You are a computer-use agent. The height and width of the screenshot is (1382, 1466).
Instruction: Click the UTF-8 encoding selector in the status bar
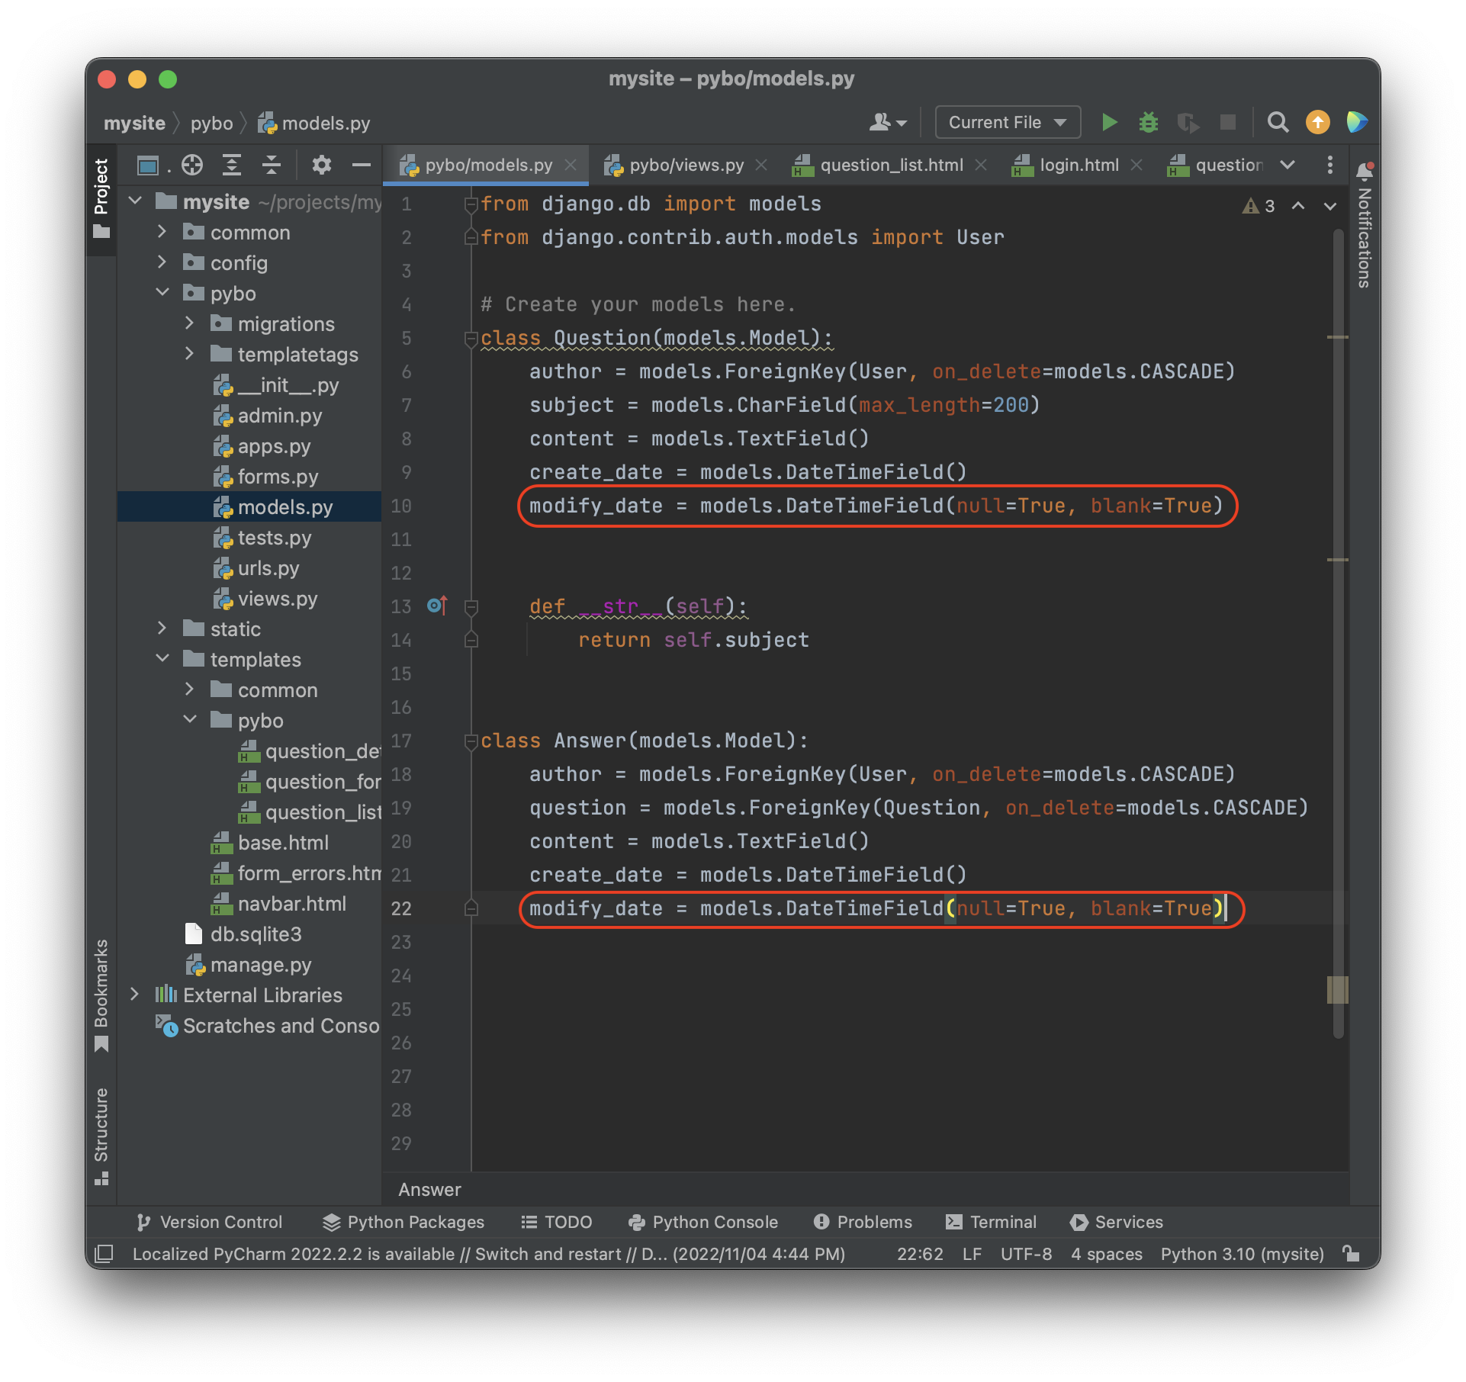point(1025,1254)
